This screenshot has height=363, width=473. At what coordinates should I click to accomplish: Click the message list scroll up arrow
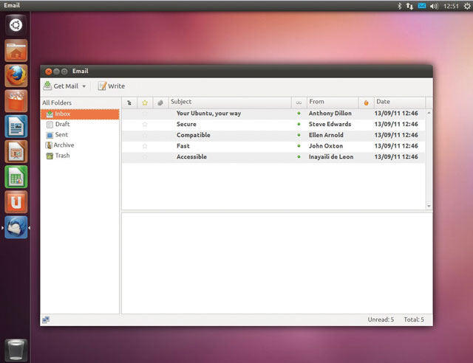click(429, 113)
